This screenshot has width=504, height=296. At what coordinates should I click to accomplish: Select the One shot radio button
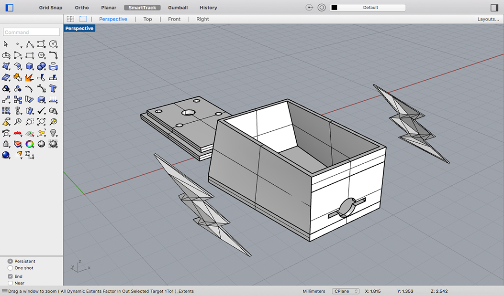10,268
